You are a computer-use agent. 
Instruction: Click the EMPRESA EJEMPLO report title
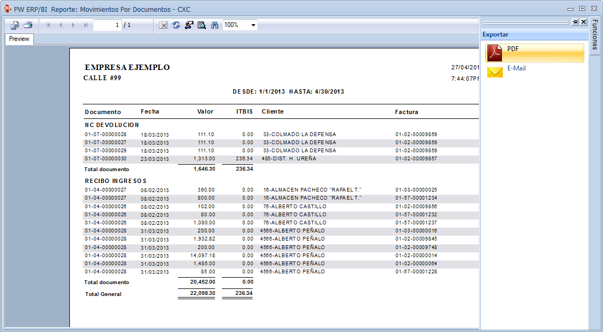127,67
